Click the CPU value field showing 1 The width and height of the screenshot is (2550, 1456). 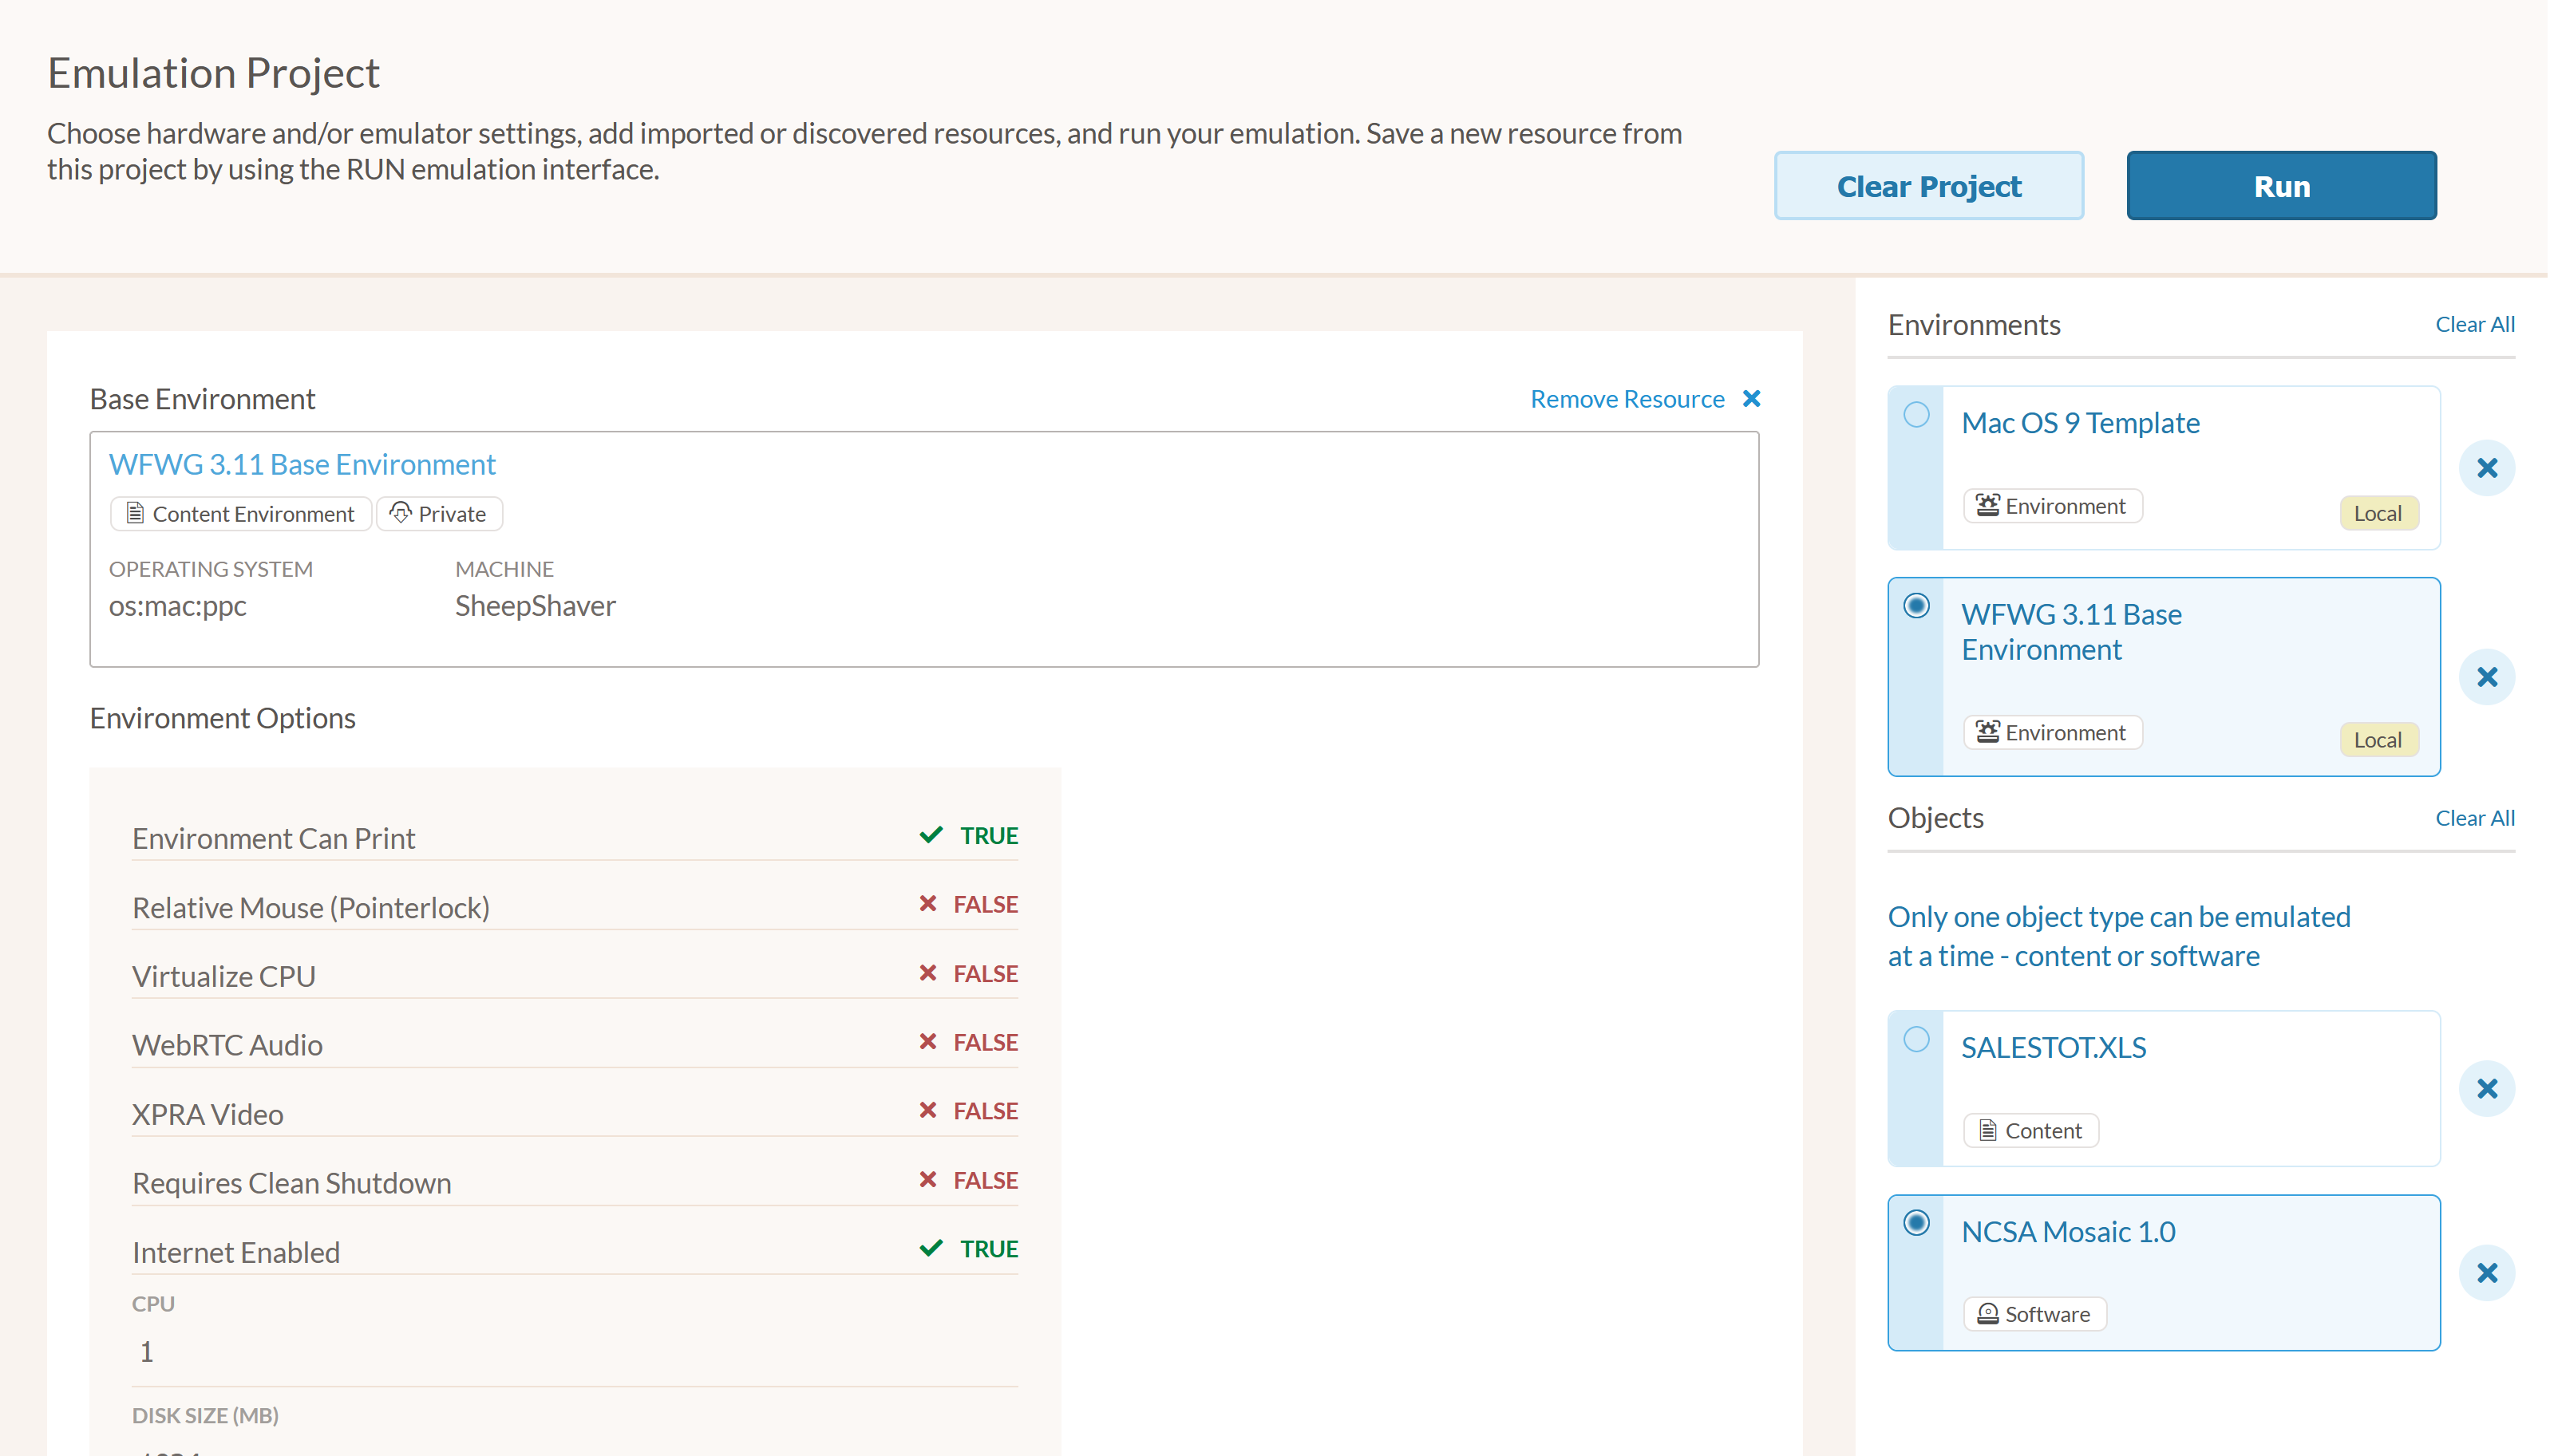pos(574,1352)
